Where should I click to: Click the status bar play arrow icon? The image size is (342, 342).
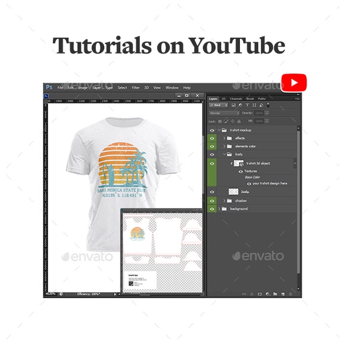click(x=115, y=294)
